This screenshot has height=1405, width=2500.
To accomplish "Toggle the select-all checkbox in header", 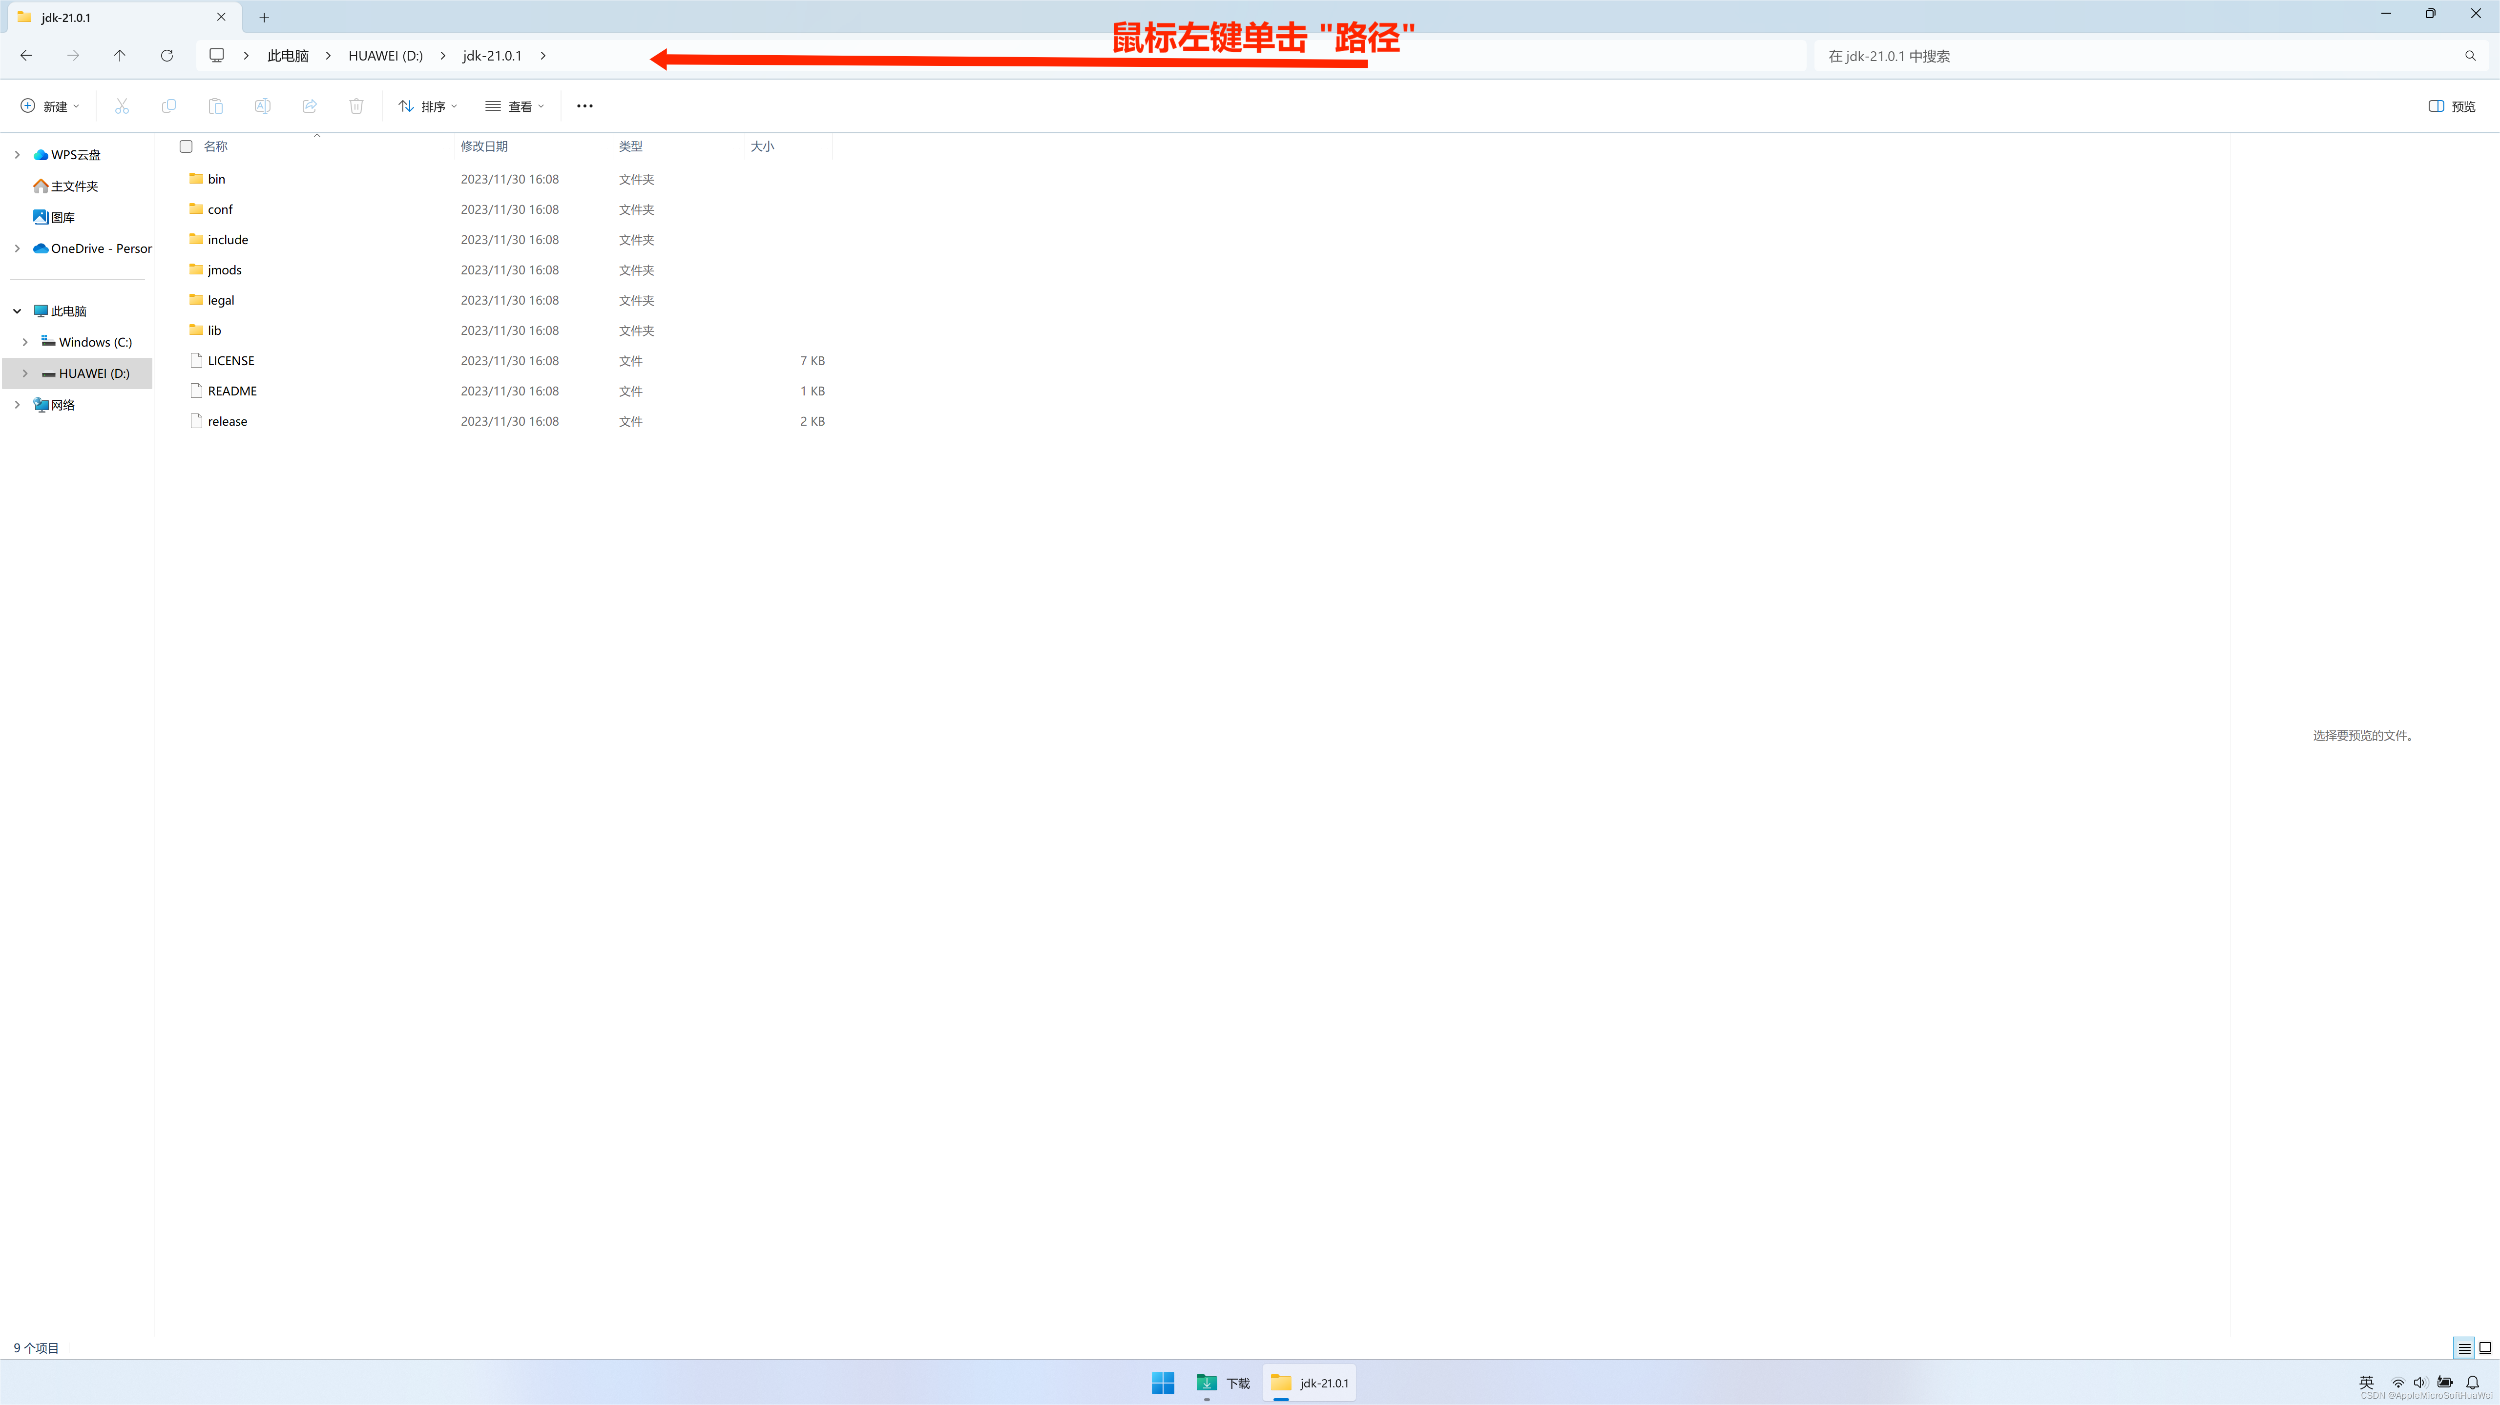I will (x=187, y=146).
